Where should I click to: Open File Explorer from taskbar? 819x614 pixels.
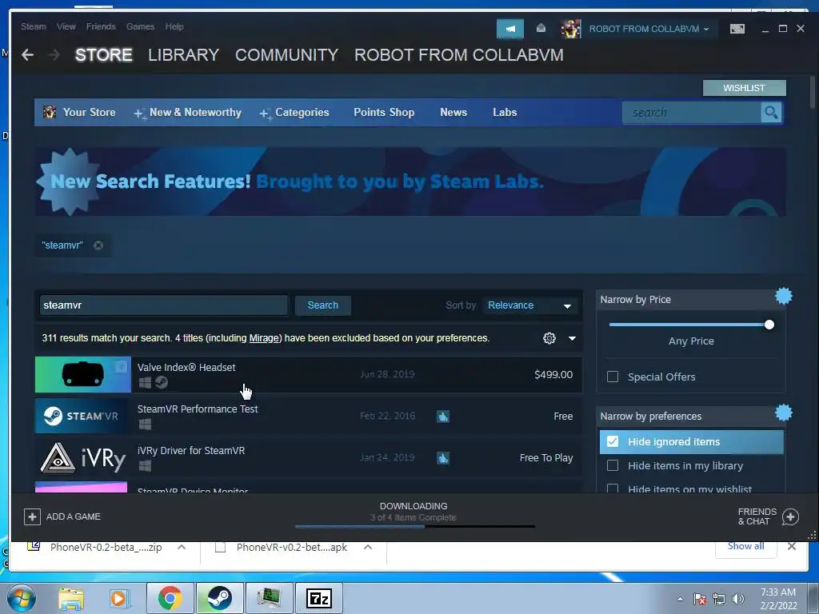pyautogui.click(x=71, y=598)
